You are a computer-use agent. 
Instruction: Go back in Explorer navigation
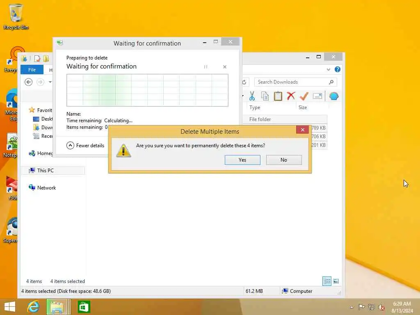click(28, 82)
